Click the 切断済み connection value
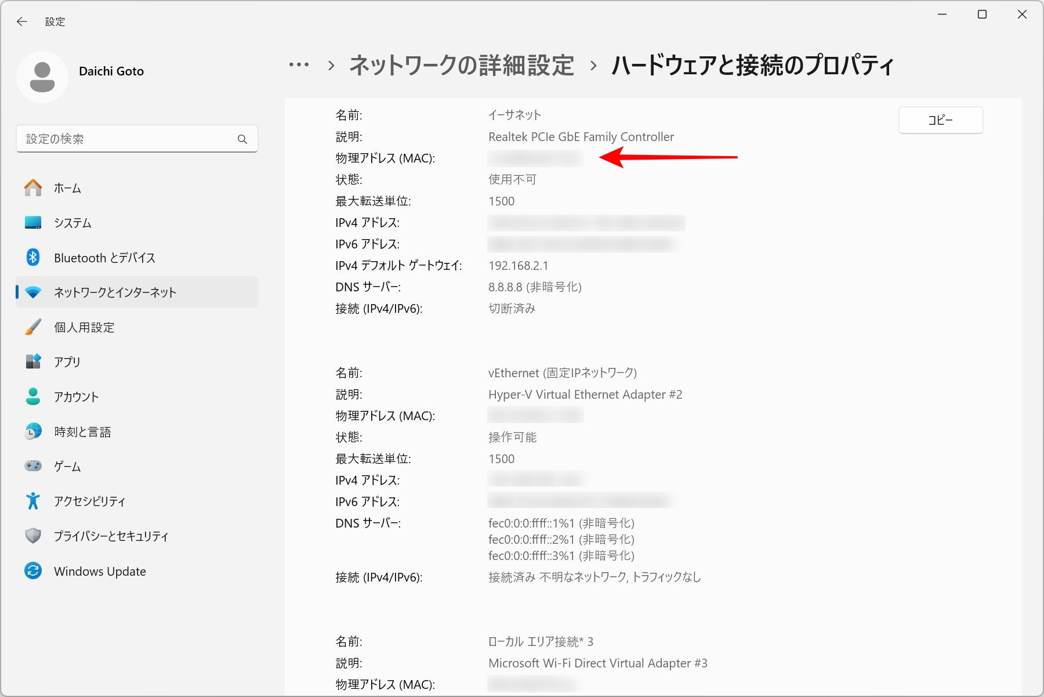This screenshot has width=1044, height=697. click(512, 309)
